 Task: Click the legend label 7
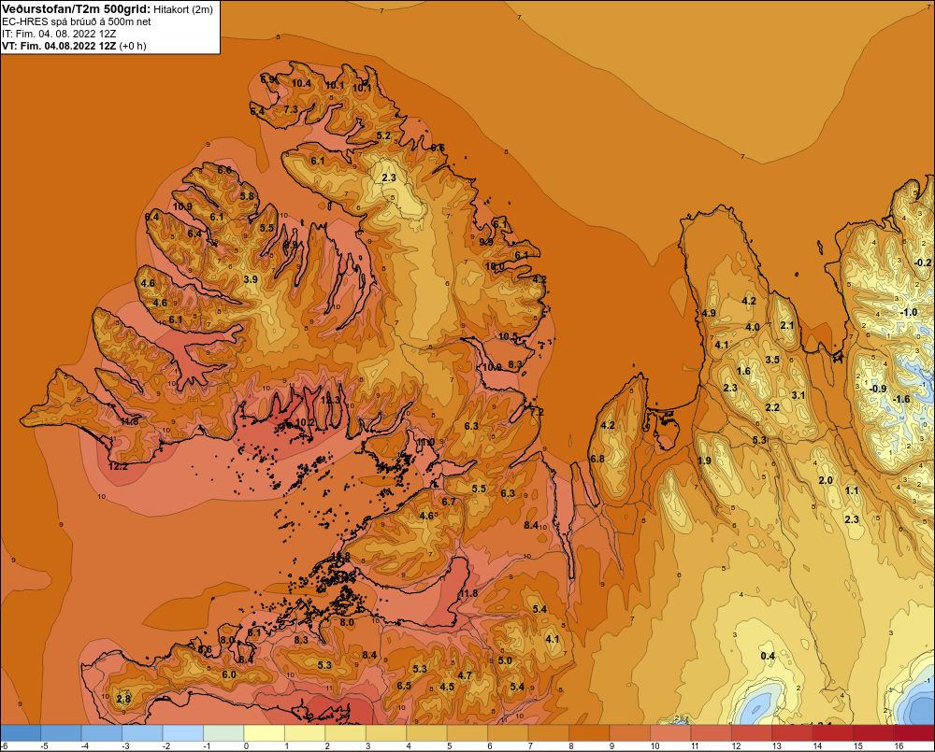(x=530, y=746)
